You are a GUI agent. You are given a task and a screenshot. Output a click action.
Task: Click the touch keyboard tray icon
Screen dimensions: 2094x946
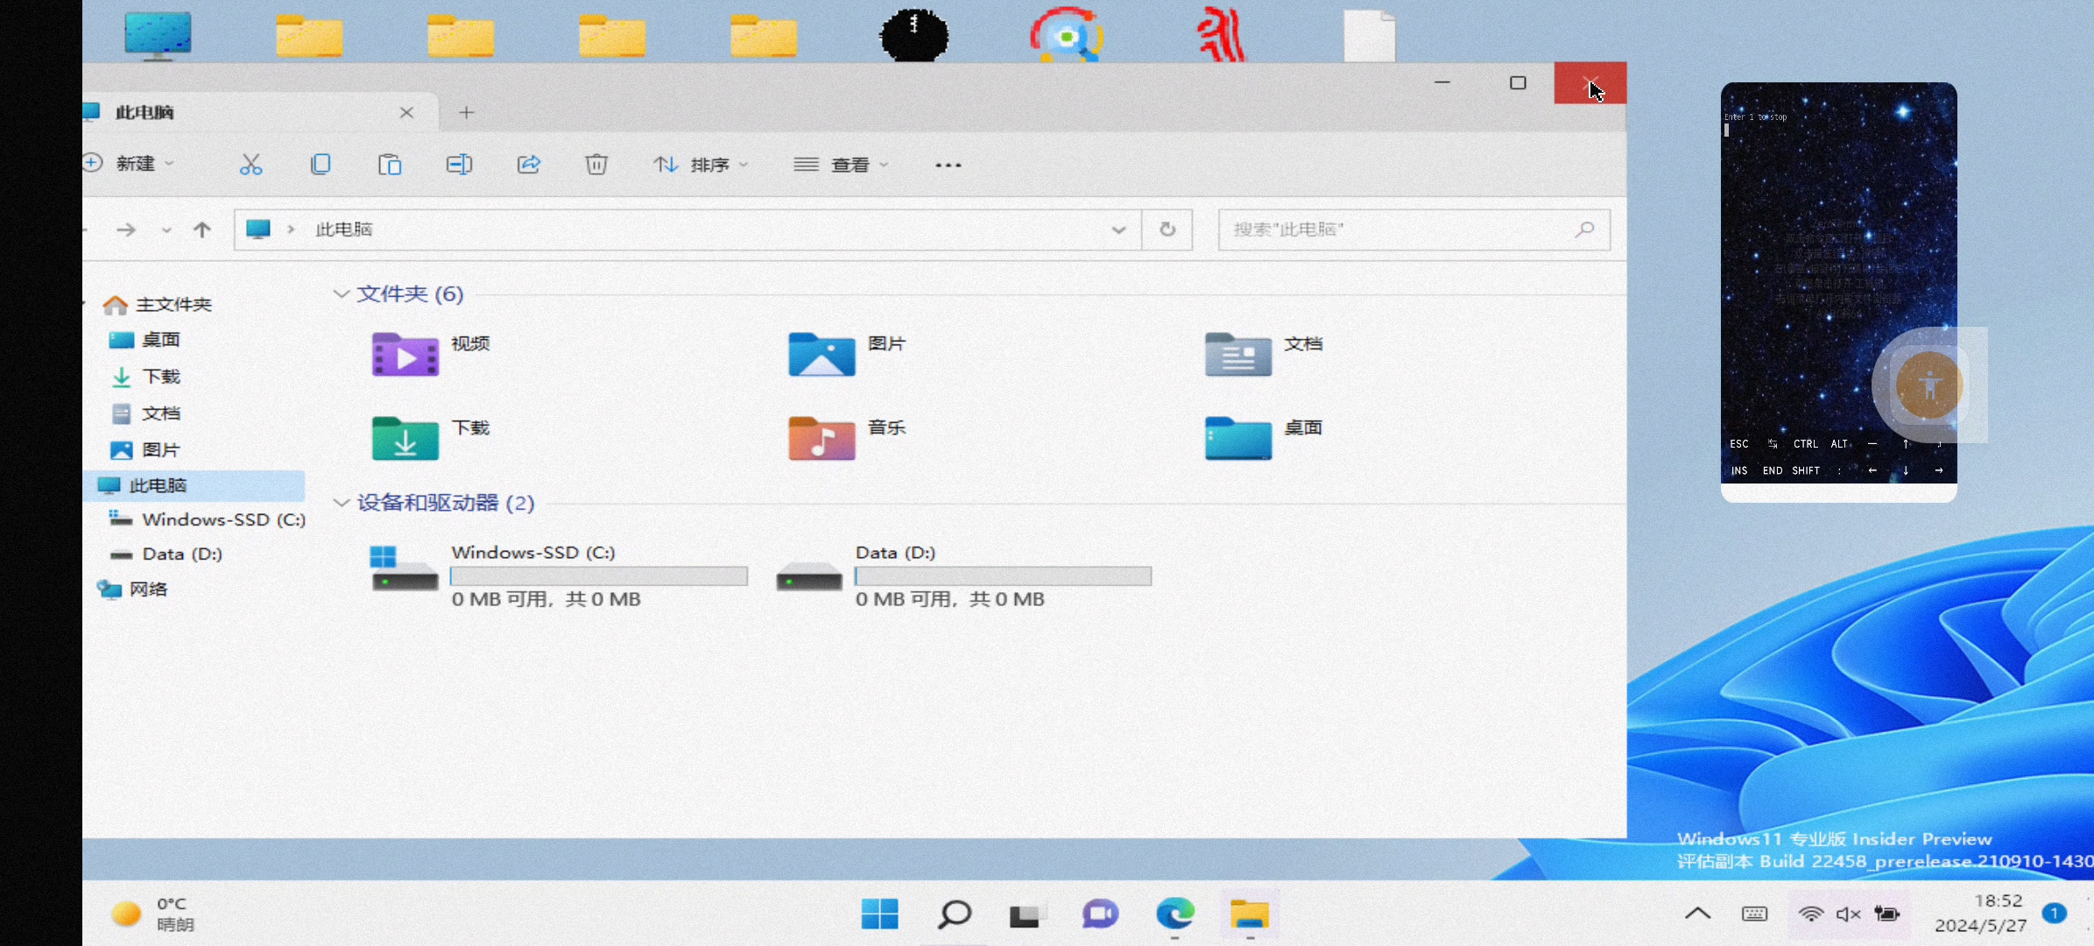click(x=1754, y=914)
